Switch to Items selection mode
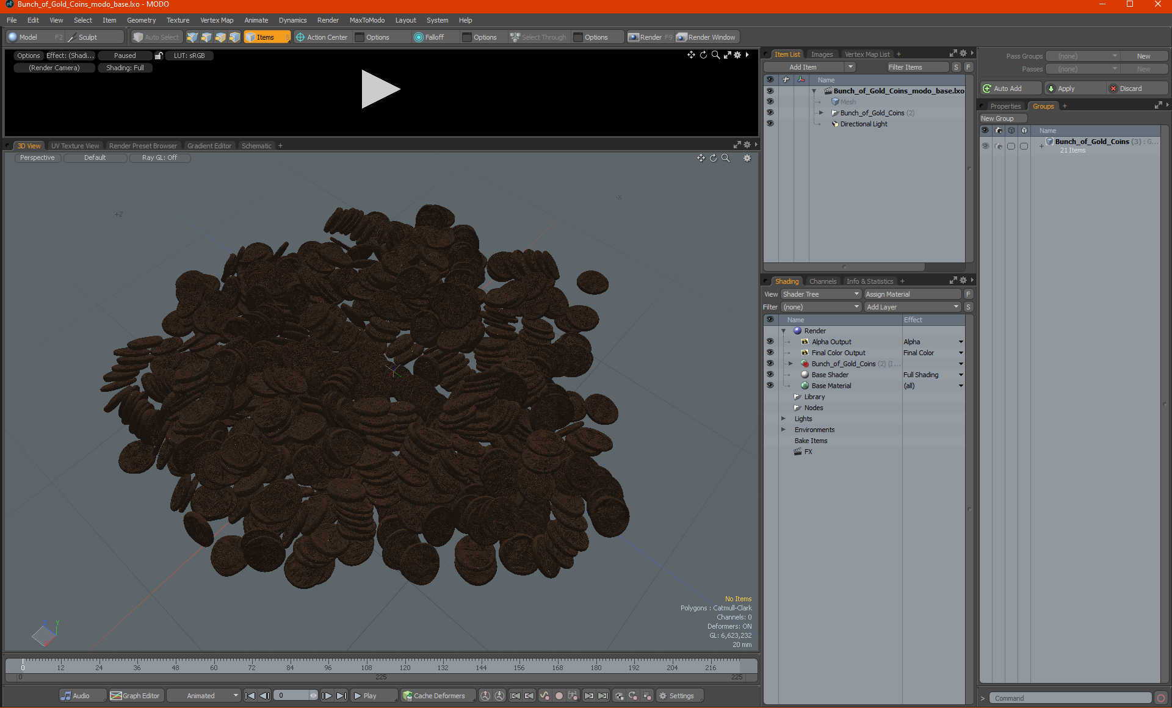Image resolution: width=1172 pixels, height=708 pixels. (267, 37)
